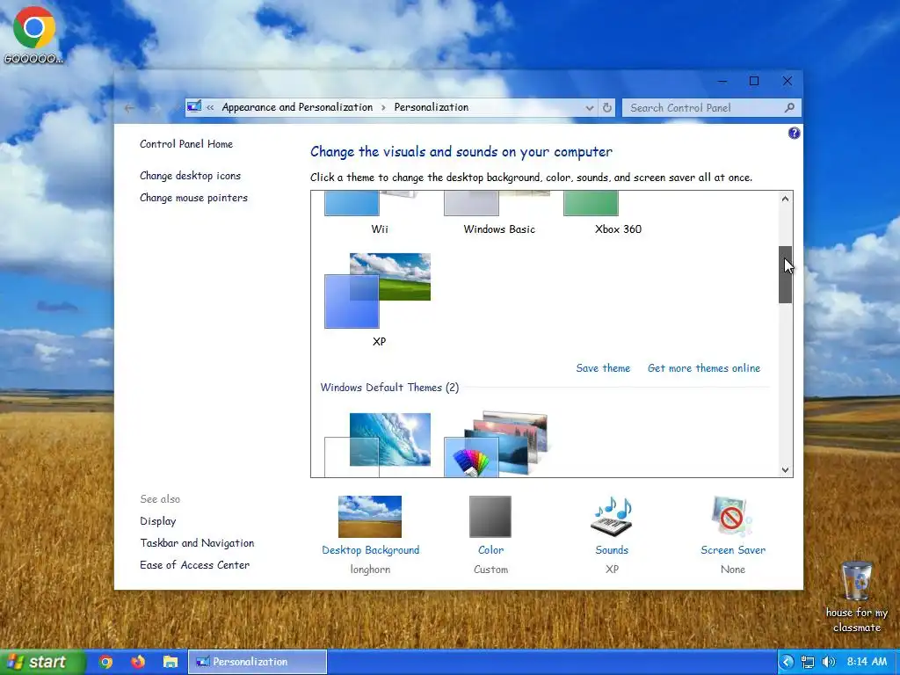Open Taskbar and Navigation link
Screen dimensions: 900x675
(x=197, y=543)
